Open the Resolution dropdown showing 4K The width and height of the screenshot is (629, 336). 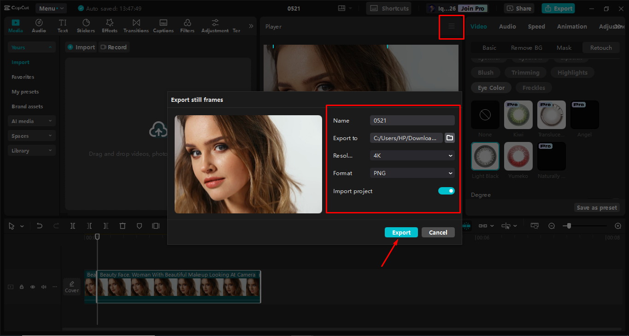click(411, 155)
